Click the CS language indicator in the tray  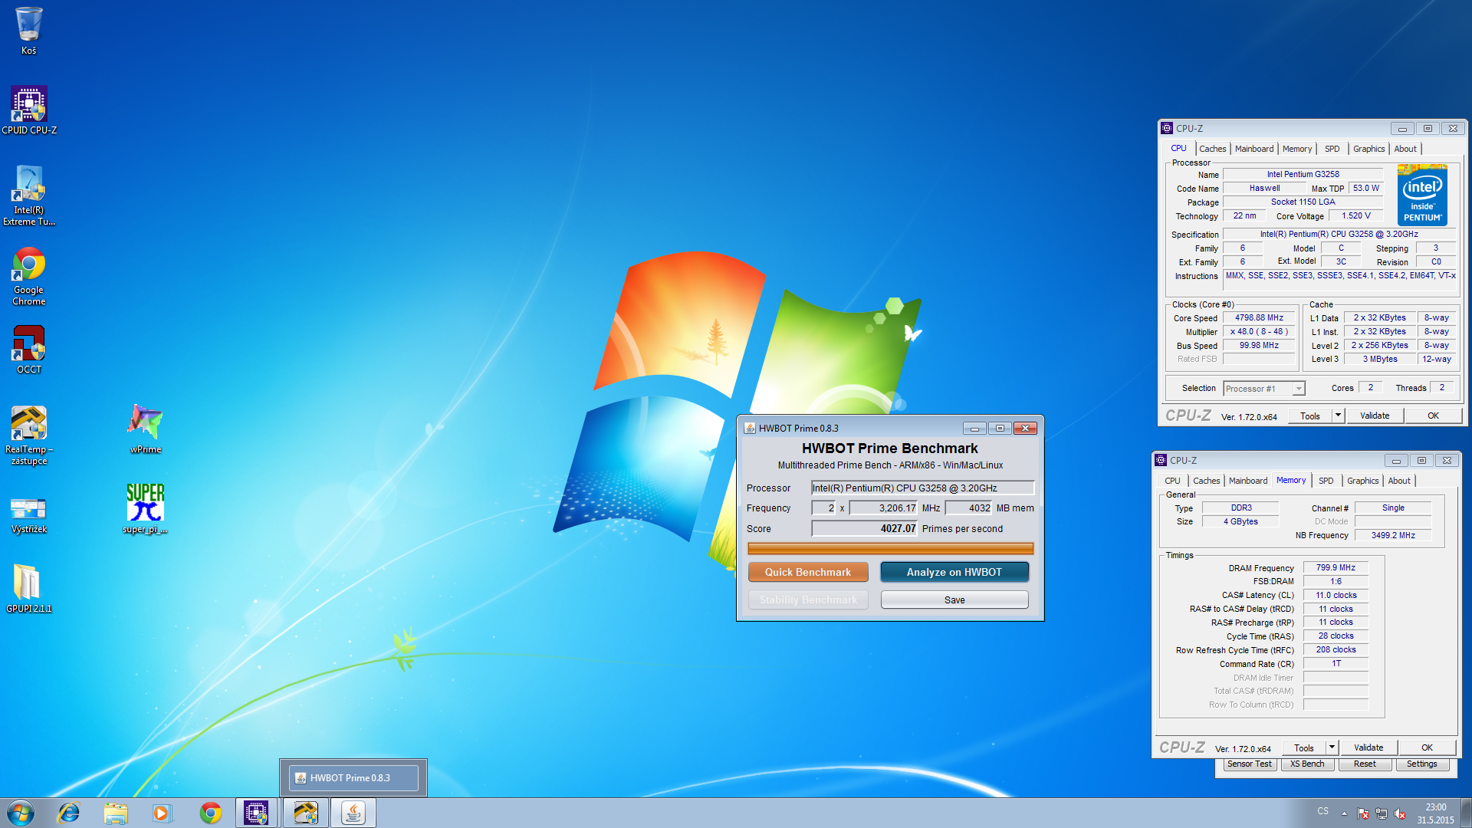[x=1322, y=811]
